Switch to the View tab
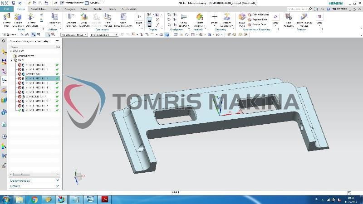The width and height of the screenshot is (363, 204). [84, 9]
